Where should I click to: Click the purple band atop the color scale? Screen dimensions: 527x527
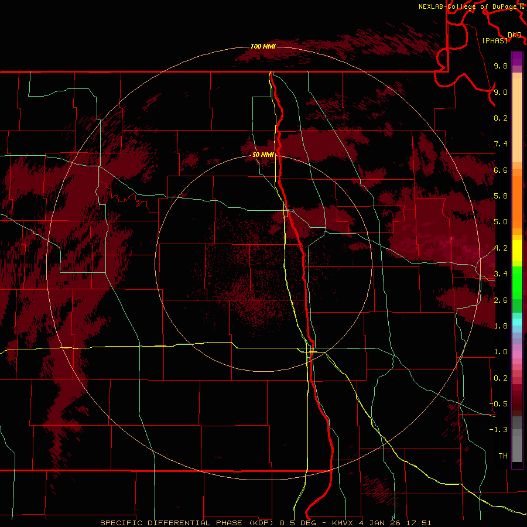click(x=517, y=59)
